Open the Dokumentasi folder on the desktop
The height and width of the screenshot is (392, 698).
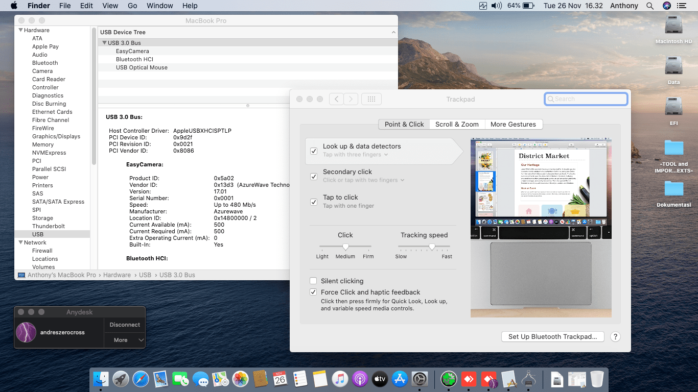[x=673, y=189]
